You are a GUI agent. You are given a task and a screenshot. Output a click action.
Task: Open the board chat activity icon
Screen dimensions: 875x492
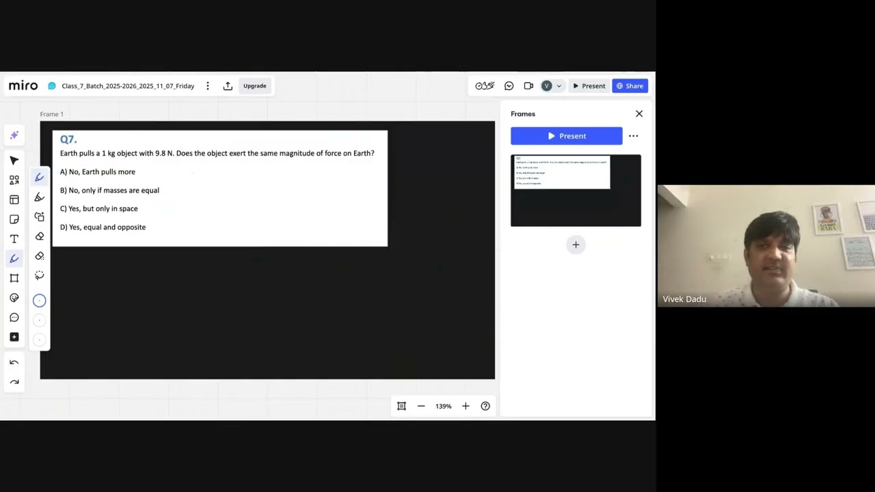pyautogui.click(x=509, y=86)
